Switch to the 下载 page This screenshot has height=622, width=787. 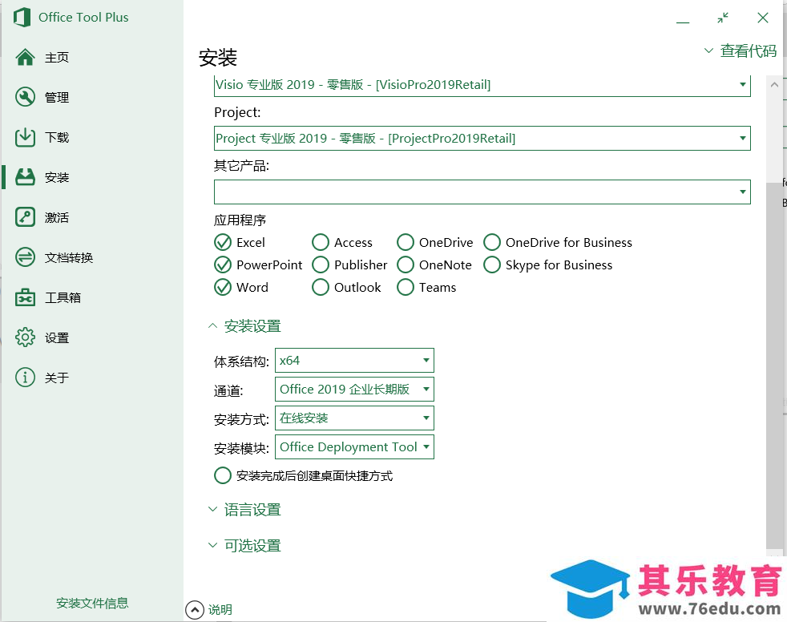[57, 138]
